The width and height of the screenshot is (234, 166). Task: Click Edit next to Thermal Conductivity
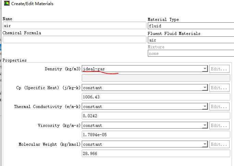click(x=219, y=107)
